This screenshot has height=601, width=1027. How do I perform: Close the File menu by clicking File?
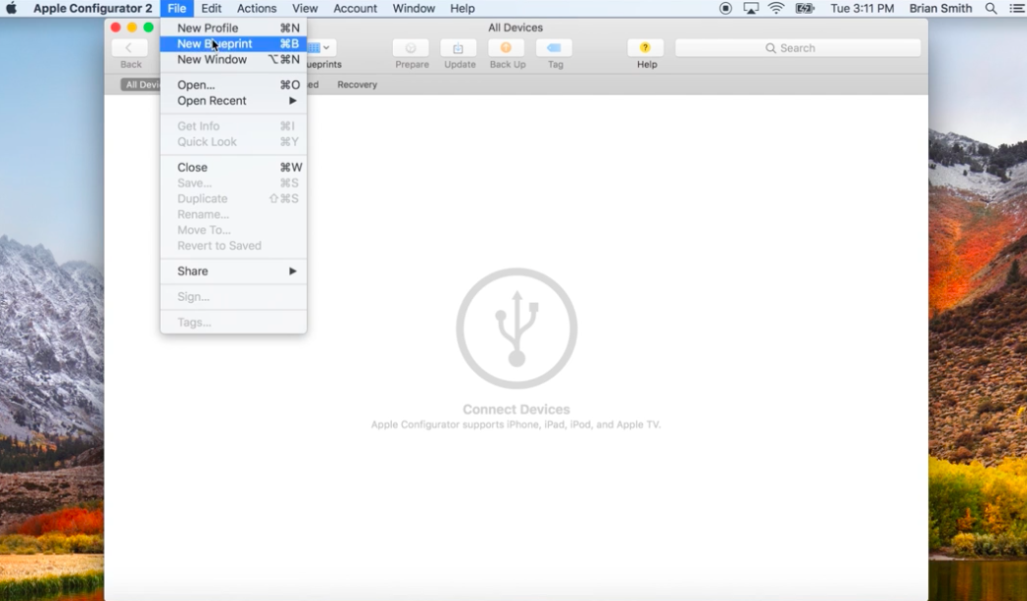click(x=177, y=9)
